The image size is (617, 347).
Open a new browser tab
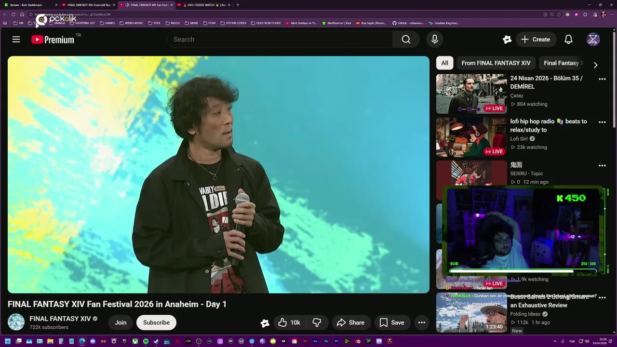click(x=238, y=5)
